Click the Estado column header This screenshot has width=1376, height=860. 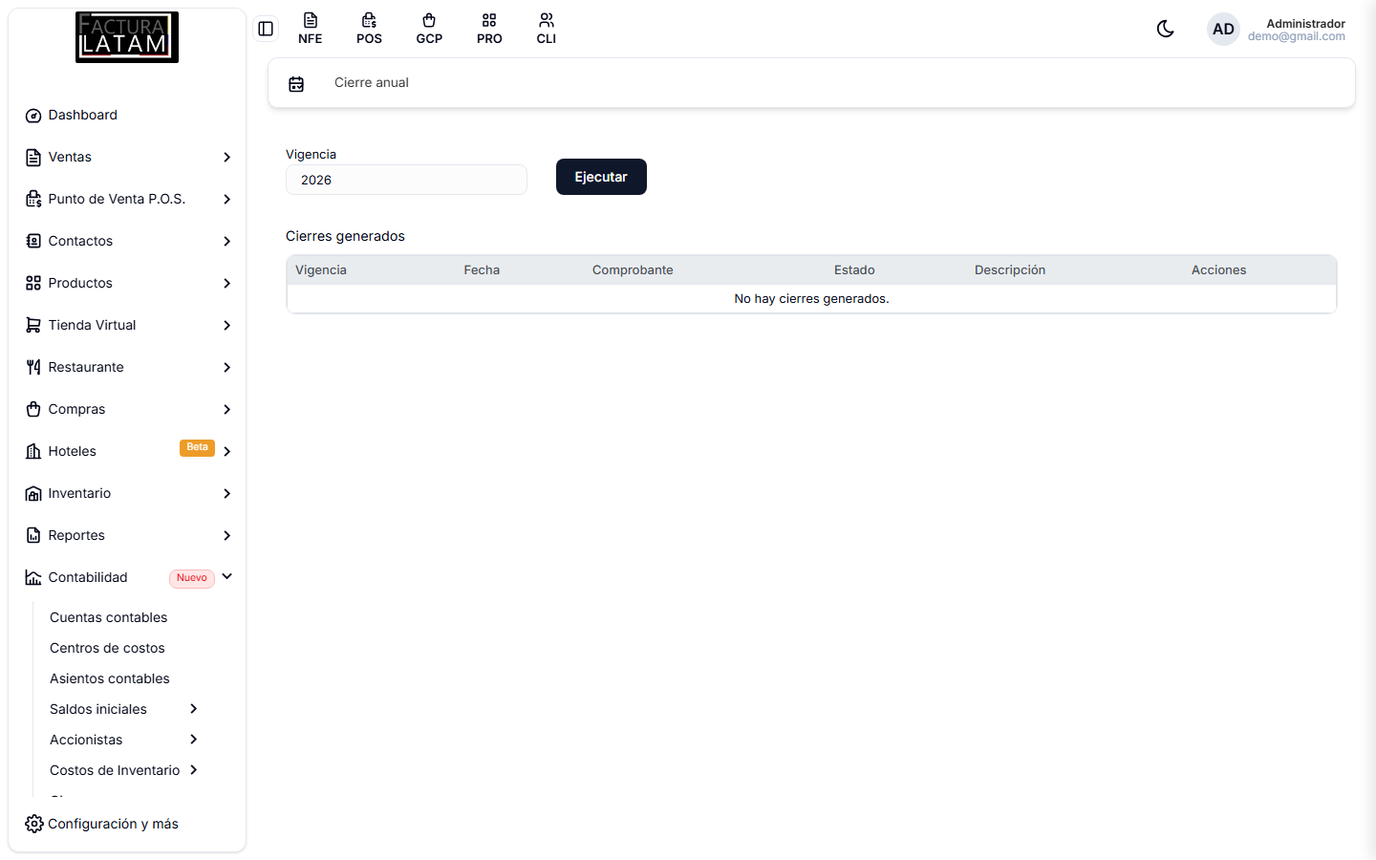click(854, 270)
